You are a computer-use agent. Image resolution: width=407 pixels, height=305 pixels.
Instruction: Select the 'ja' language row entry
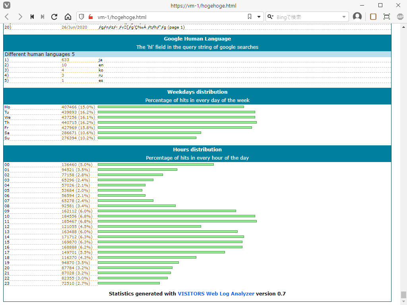pyautogui.click(x=100, y=60)
